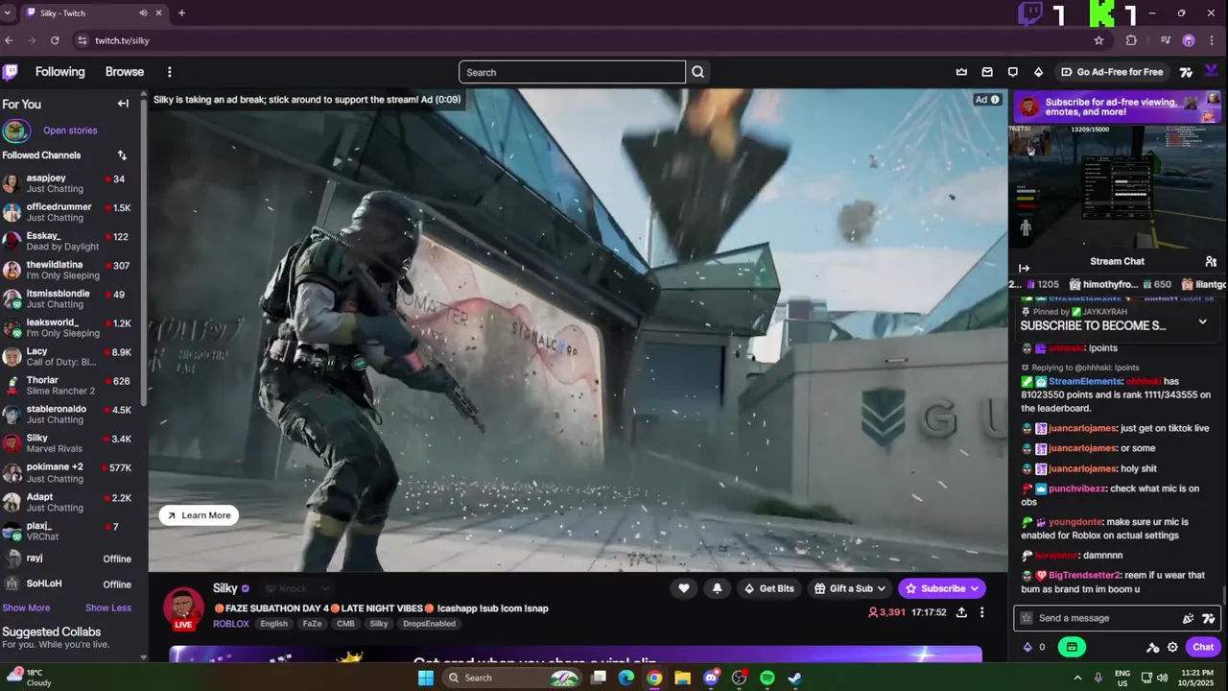
Task: Expand the pinned message chevron
Action: (1202, 322)
